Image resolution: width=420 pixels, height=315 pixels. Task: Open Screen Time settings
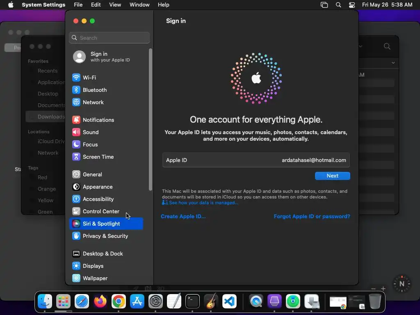(106, 157)
